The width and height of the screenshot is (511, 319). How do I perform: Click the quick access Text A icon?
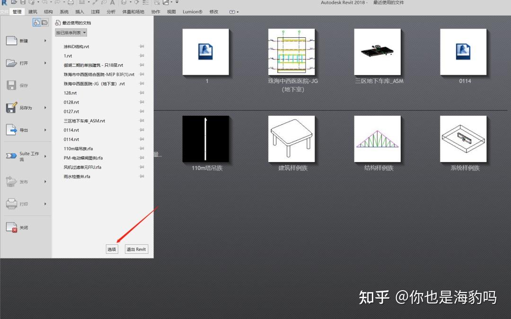click(112, 2)
